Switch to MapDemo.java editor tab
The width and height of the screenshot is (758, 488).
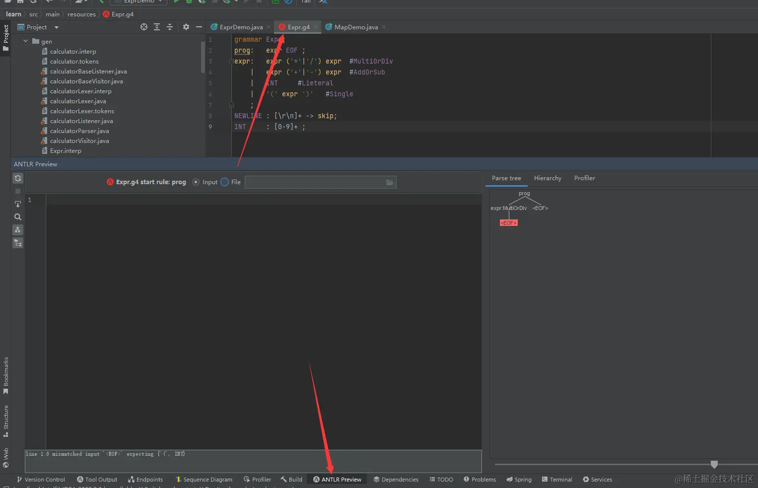tap(356, 27)
